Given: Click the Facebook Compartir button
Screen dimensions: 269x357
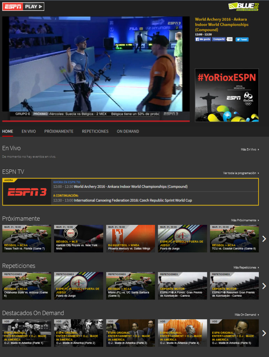Looking at the screenshot, I should (219, 39).
